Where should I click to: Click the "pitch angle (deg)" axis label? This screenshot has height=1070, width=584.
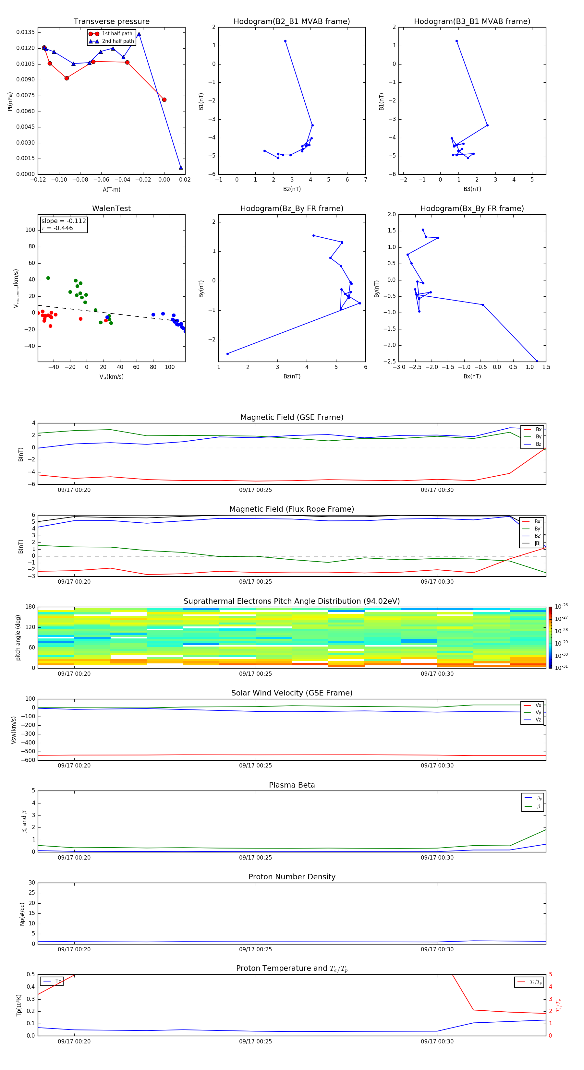(18, 637)
